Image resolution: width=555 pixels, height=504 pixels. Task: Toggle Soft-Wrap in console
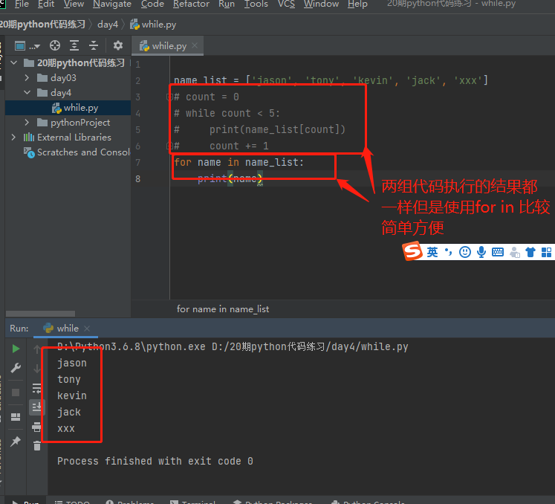coord(37,389)
